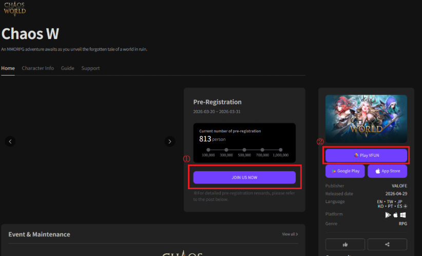Click the thumbs-up like button
This screenshot has height=256, width=422.
tap(345, 244)
